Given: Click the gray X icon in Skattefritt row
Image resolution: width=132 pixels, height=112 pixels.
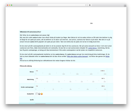Looking at the screenshot, I should pos(39,94).
